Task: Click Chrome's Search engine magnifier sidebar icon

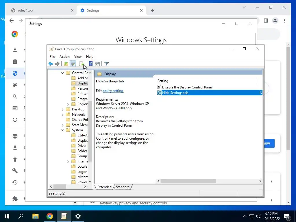Action: click(x=15, y=97)
